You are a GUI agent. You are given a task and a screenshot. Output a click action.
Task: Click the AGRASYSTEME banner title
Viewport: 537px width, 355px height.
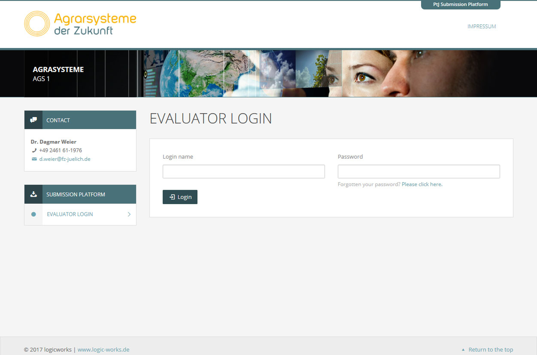click(58, 69)
